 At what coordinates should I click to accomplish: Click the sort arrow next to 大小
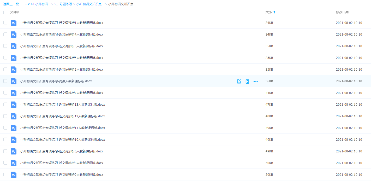(x=274, y=12)
